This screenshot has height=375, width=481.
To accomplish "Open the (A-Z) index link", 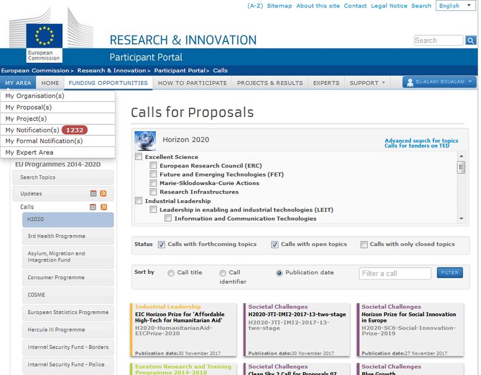I will [255, 6].
